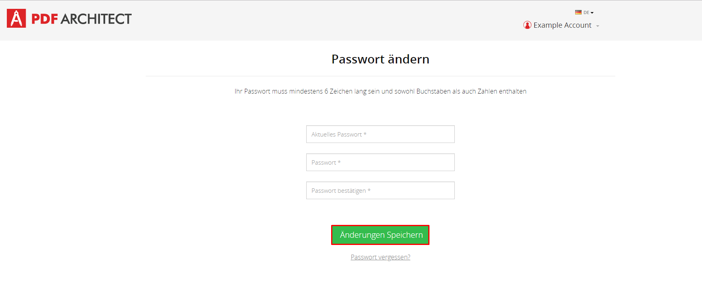The height and width of the screenshot is (304, 702).
Task: Click the red "PDF" word in the logo
Action: point(45,19)
